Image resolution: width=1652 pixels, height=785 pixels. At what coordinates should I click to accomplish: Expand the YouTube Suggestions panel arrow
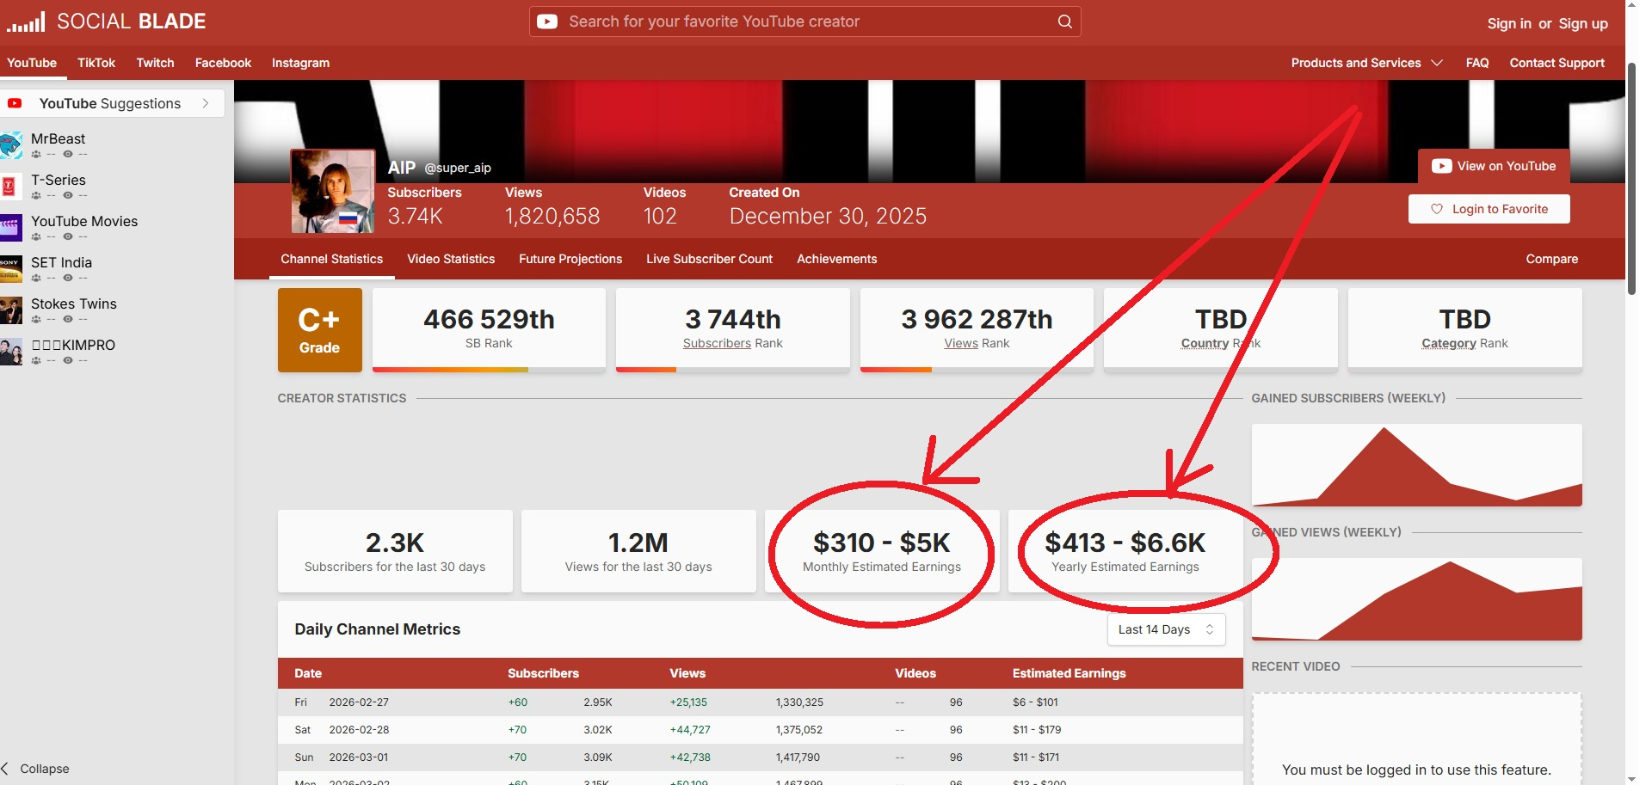tap(206, 103)
